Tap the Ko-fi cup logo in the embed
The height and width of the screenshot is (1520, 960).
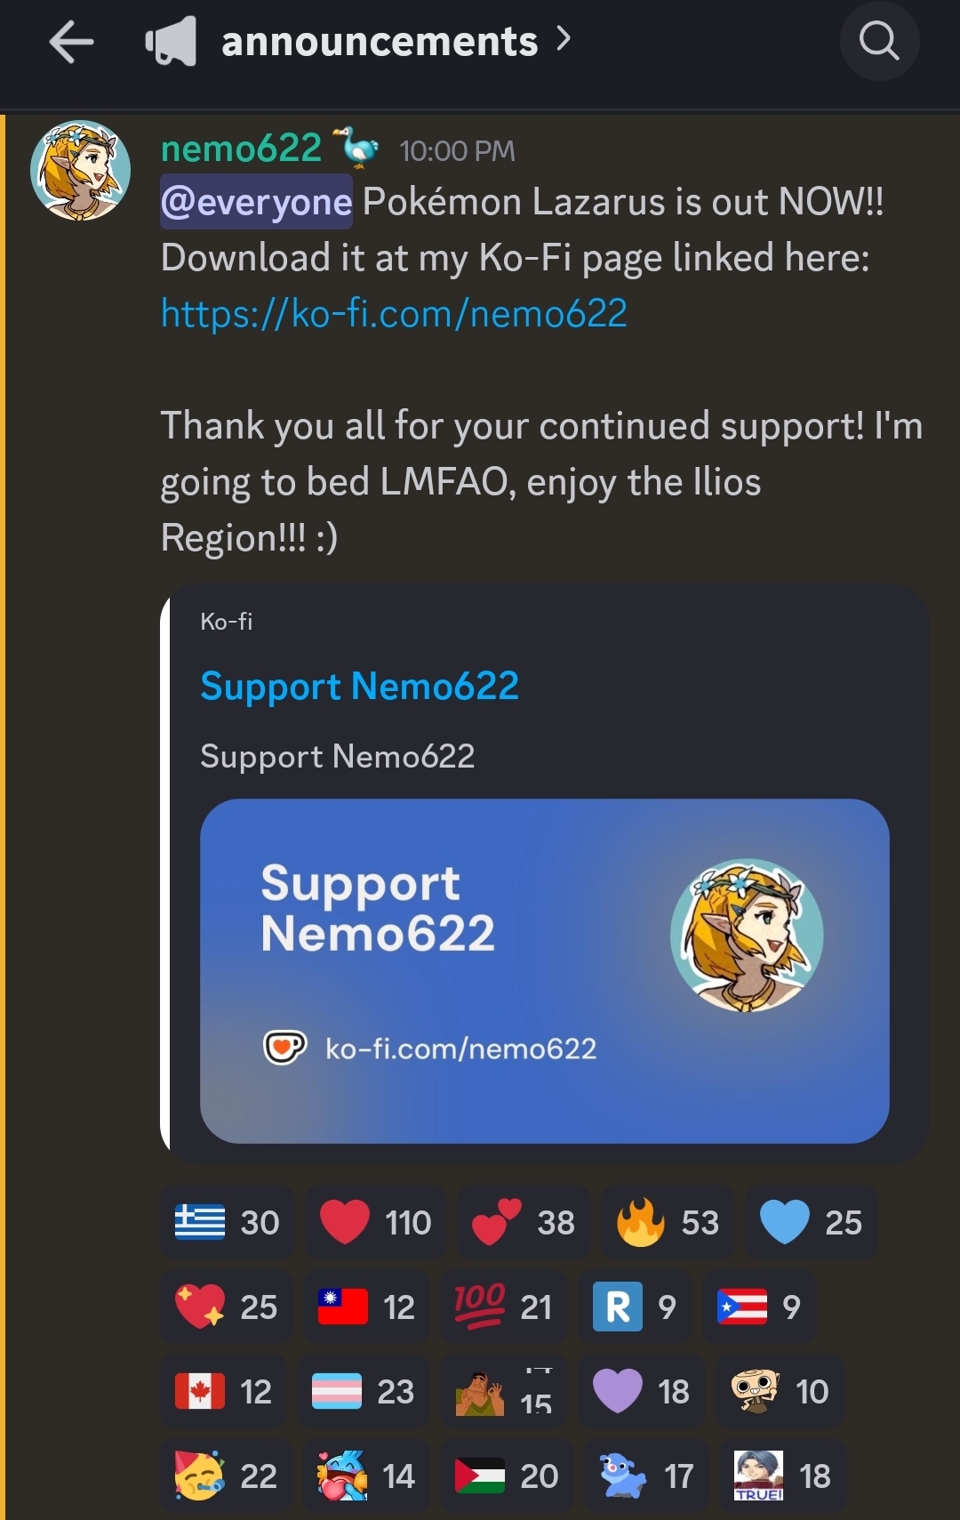coord(284,1047)
